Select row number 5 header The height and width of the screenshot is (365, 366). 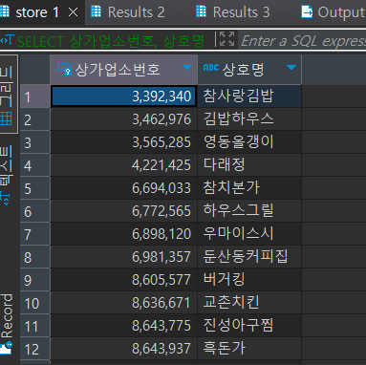35,188
